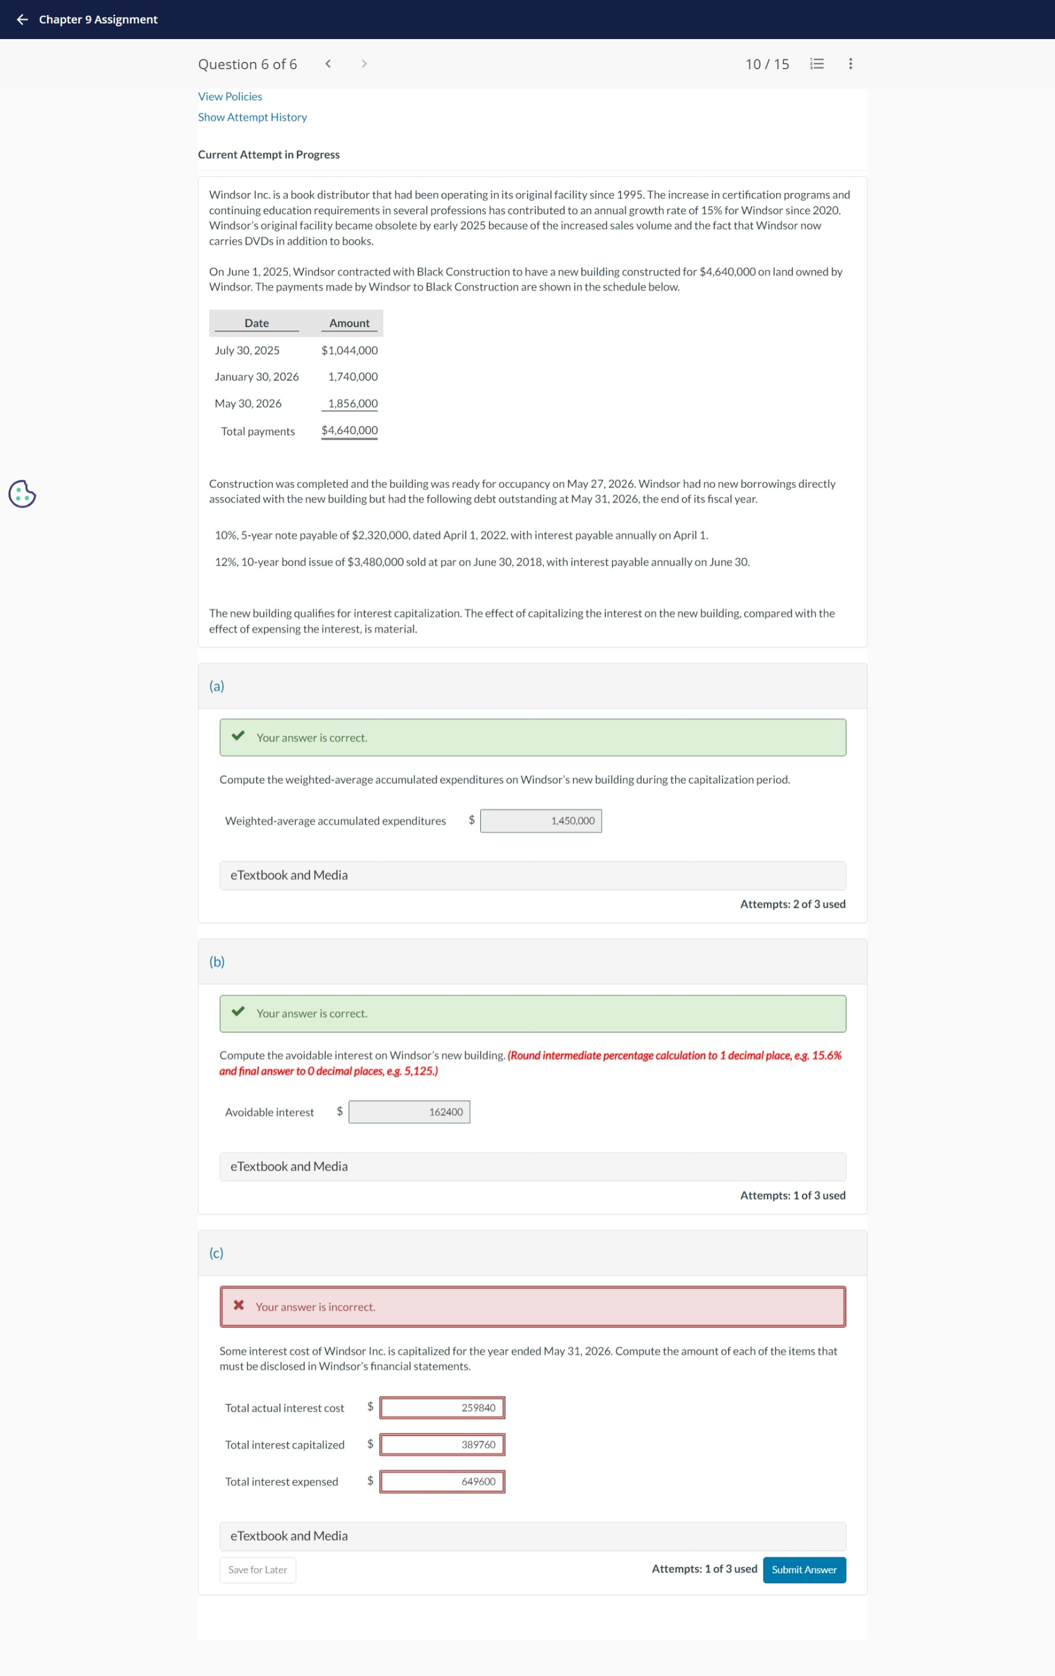Click the Date column header
This screenshot has width=1055, height=1676.
tap(257, 323)
